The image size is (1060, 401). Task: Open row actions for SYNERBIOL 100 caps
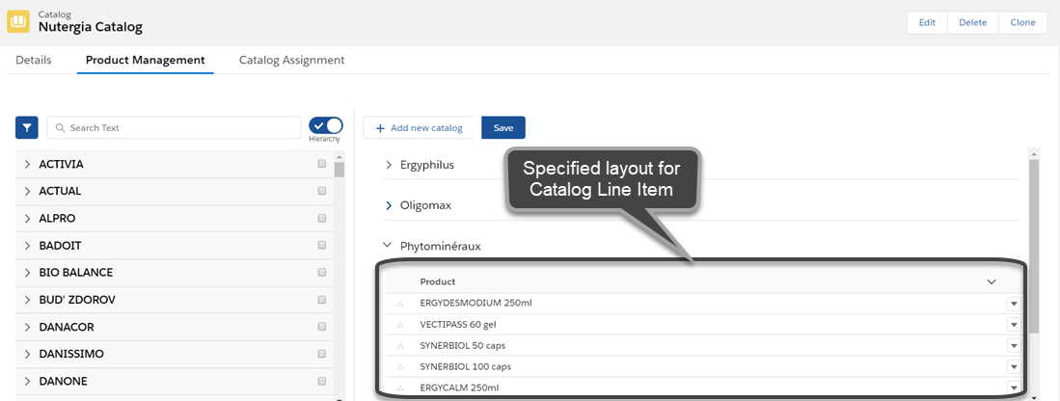(x=1014, y=366)
